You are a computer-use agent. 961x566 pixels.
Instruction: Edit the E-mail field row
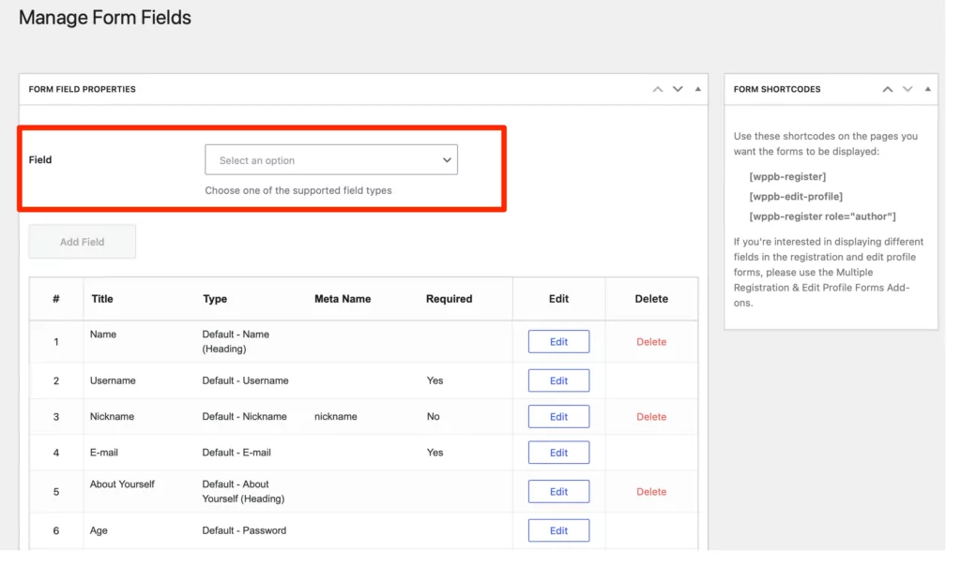click(559, 453)
